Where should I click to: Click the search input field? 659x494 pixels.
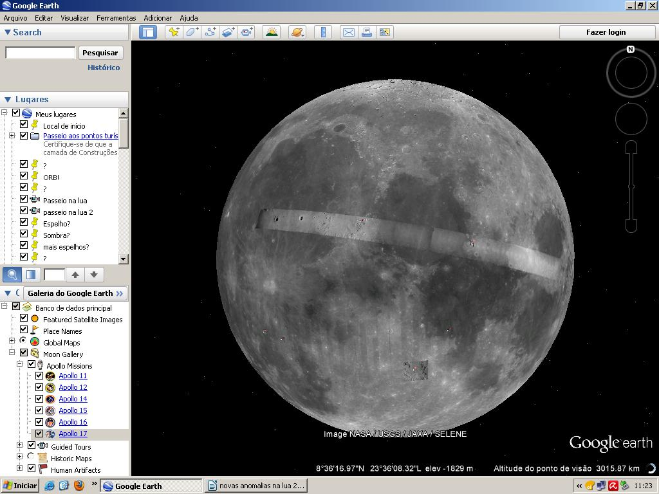41,53
